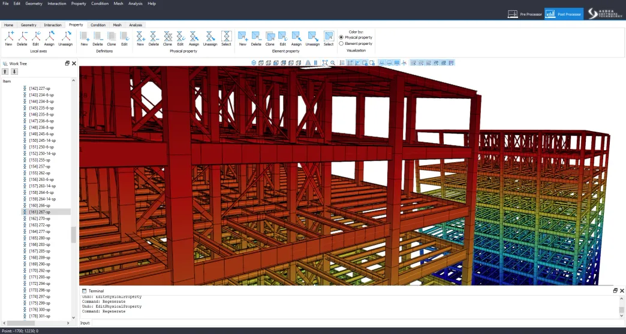Switch to Post Processor mode
Screen dimensions: 626x334
click(564, 14)
